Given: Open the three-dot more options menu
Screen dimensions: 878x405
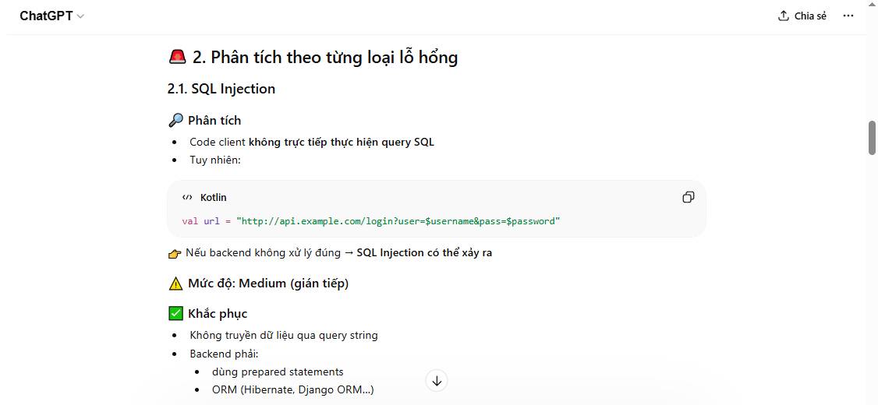Looking at the screenshot, I should [x=848, y=16].
